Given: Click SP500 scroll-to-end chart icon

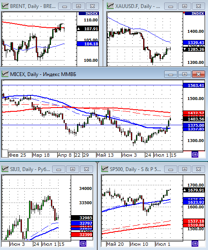Looking at the screenshot, I should pos(195,243).
